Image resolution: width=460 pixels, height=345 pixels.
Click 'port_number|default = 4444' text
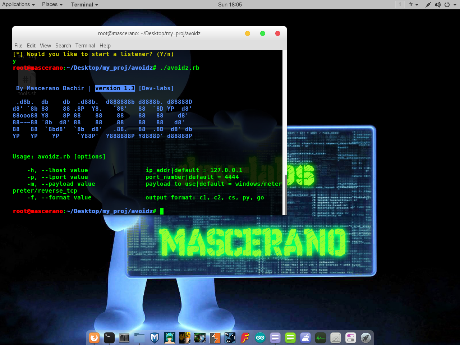(192, 177)
